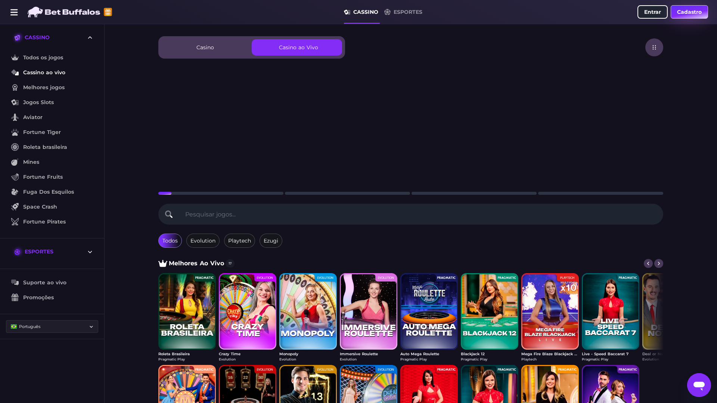Open the hamburger menu
Screen dimensions: 717x403
tap(14, 12)
